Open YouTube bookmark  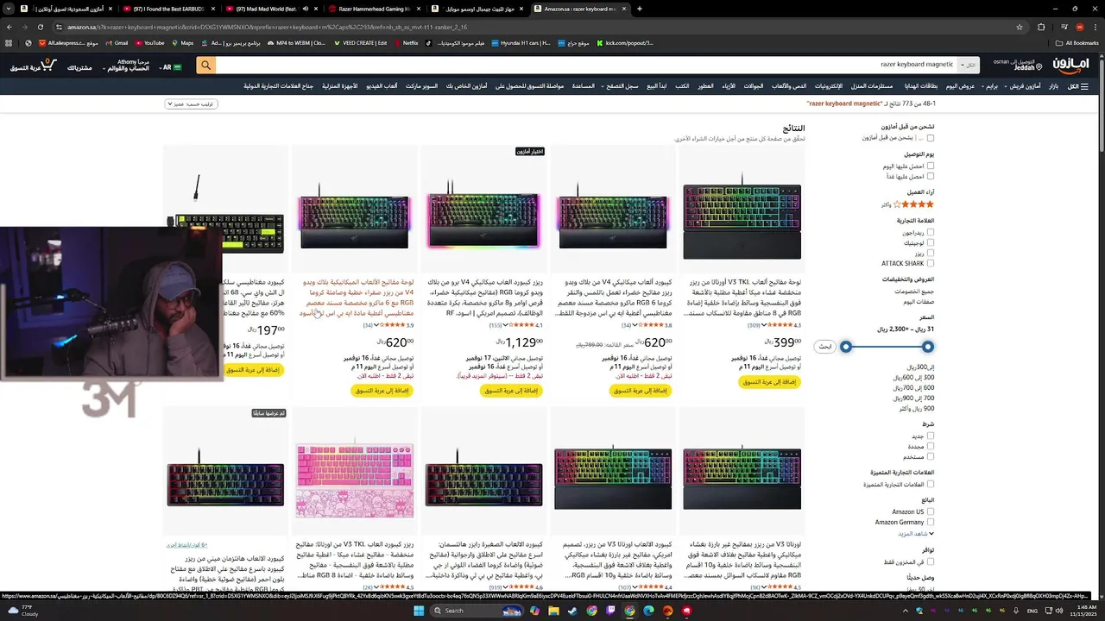(149, 42)
